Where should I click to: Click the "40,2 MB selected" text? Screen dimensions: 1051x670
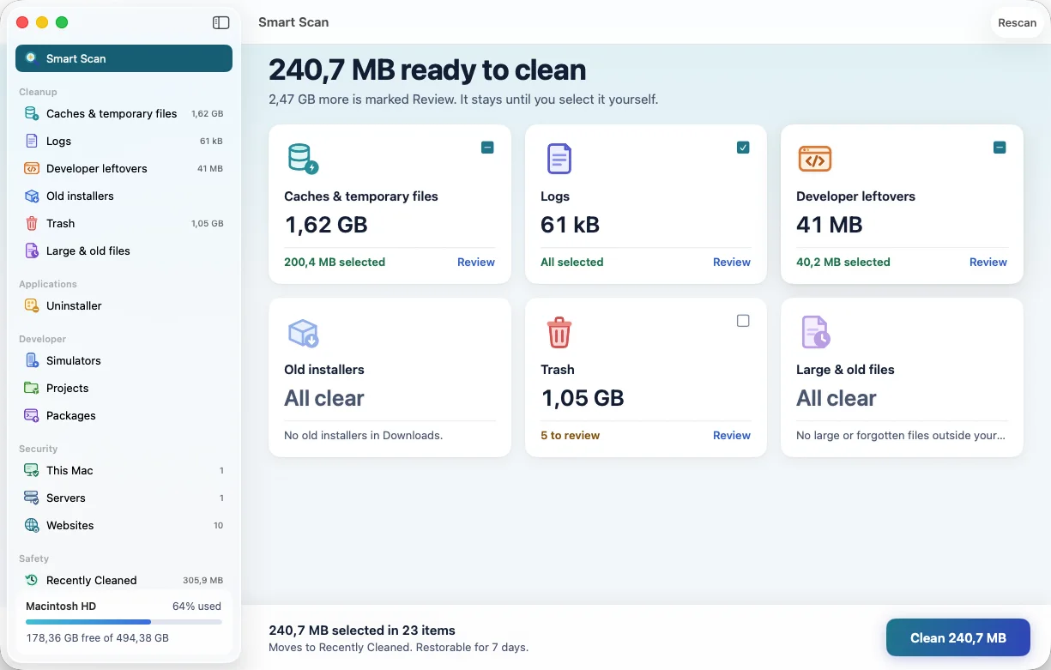coord(843,262)
